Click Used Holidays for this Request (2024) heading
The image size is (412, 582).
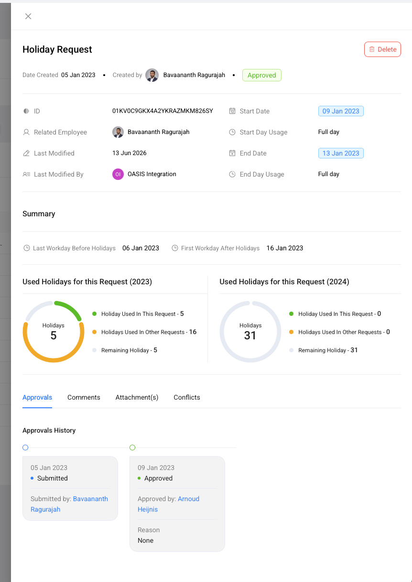(x=284, y=282)
